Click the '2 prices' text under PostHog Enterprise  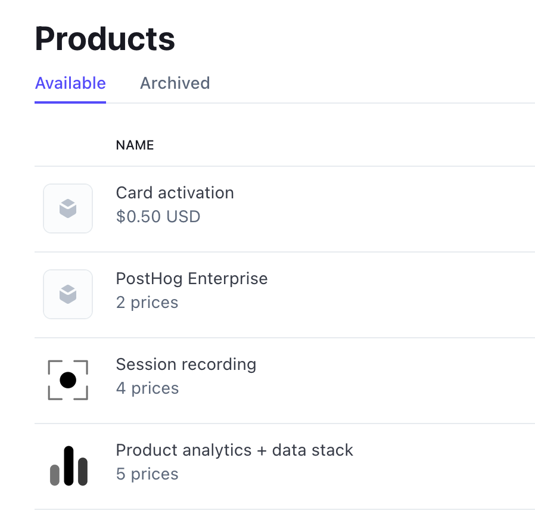coord(147,302)
